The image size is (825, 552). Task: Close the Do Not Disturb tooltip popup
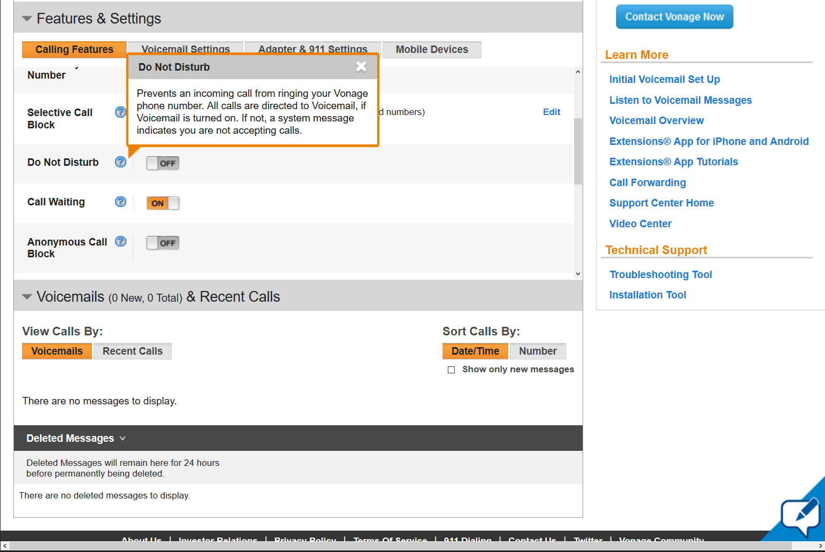361,66
